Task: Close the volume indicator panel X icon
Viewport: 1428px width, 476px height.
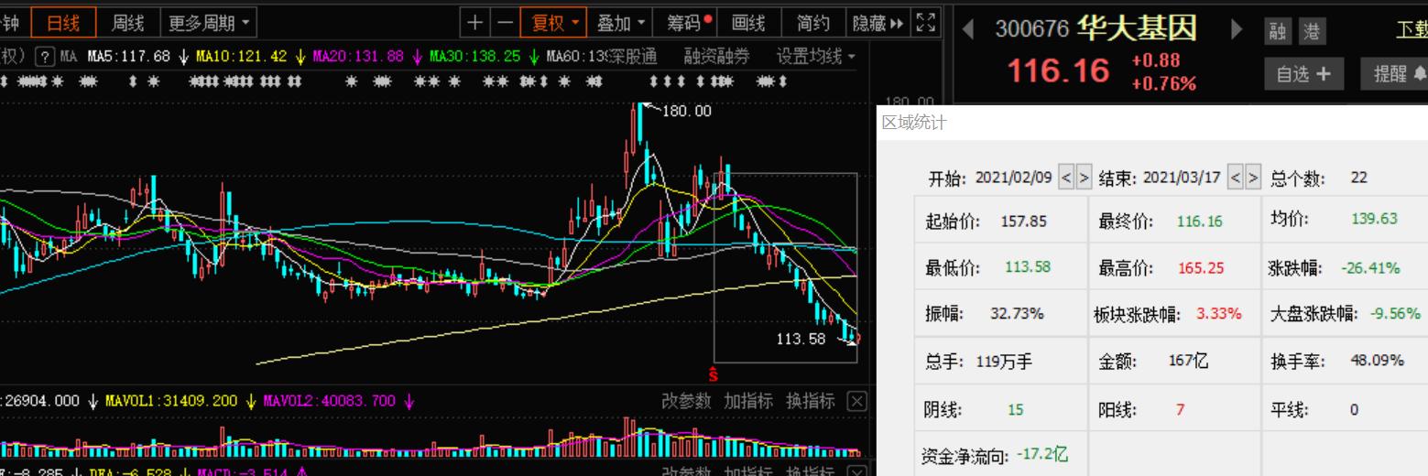Action: 856,401
